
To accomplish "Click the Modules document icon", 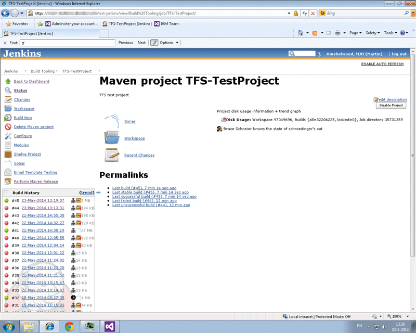I will point(8,145).
